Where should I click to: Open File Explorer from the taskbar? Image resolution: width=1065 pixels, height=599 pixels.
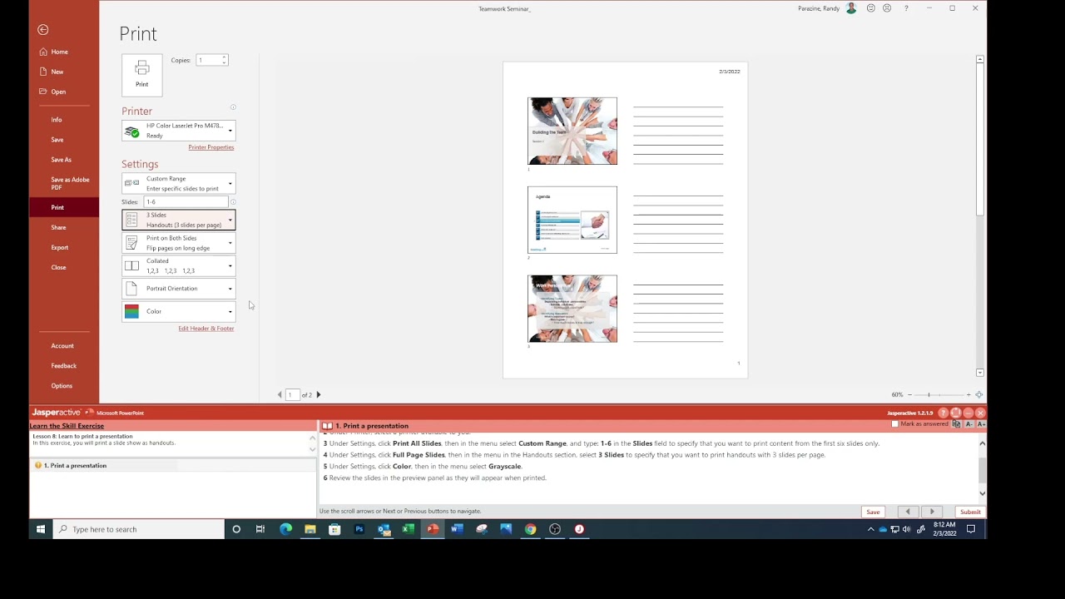310,529
